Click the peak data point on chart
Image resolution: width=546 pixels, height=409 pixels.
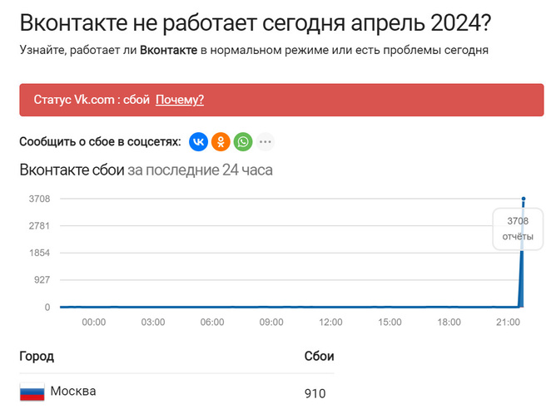pos(524,199)
